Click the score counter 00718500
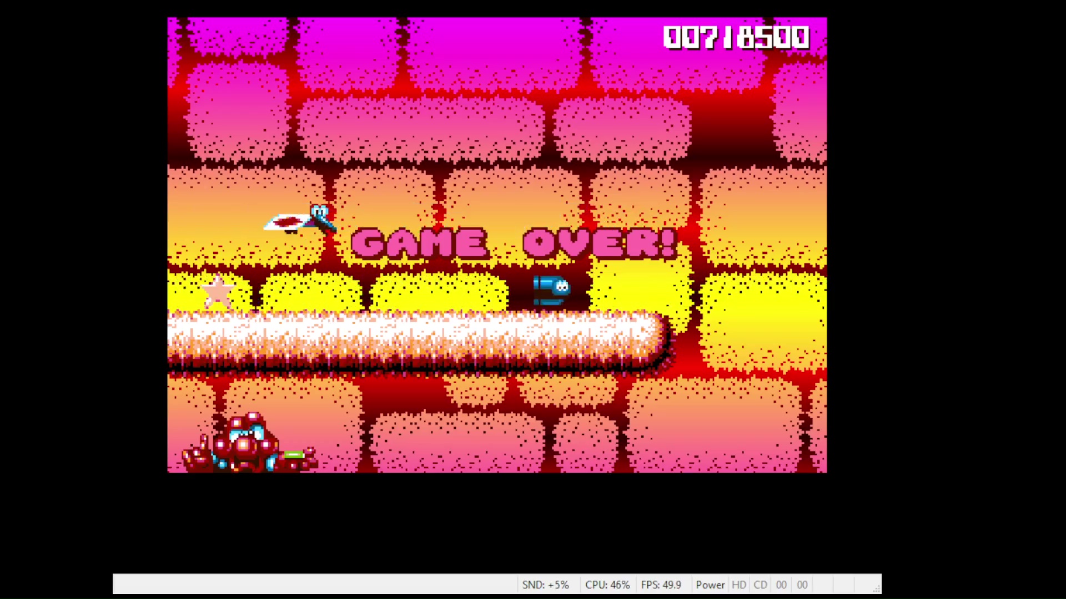The height and width of the screenshot is (599, 1066). pos(736,38)
